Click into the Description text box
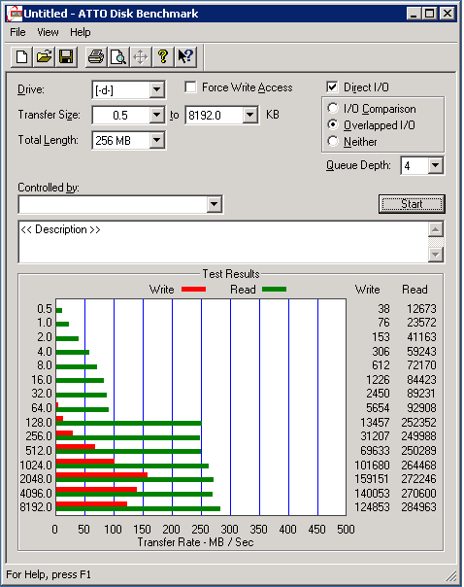 [223, 242]
